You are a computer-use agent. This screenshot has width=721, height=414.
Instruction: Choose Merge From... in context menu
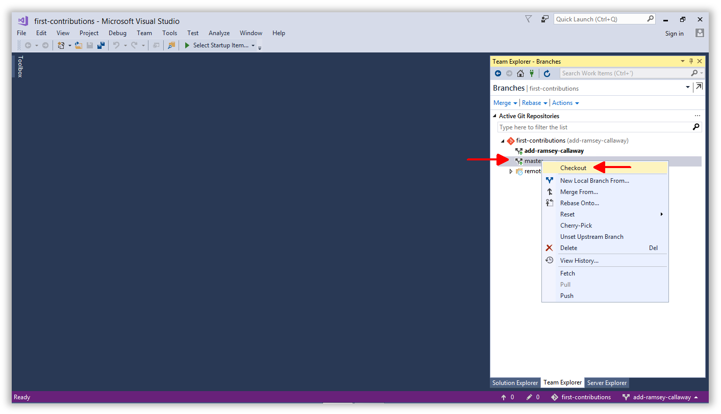[605, 192]
